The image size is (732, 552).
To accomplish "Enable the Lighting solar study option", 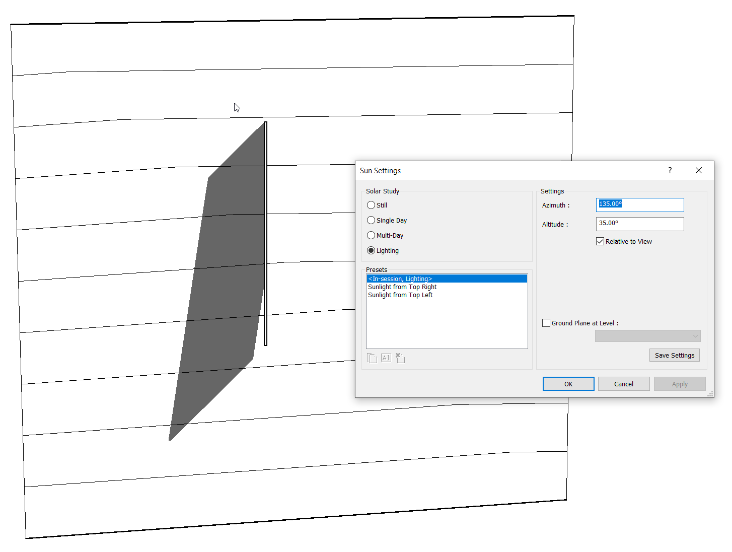I will coord(371,250).
